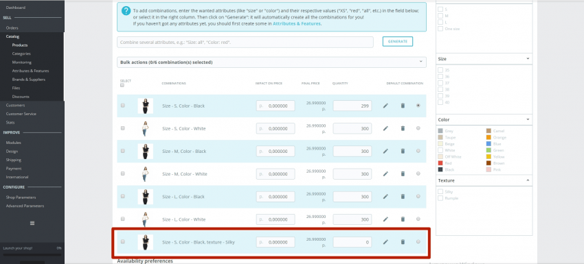Edit the Size L Color White combination

[x=385, y=219]
